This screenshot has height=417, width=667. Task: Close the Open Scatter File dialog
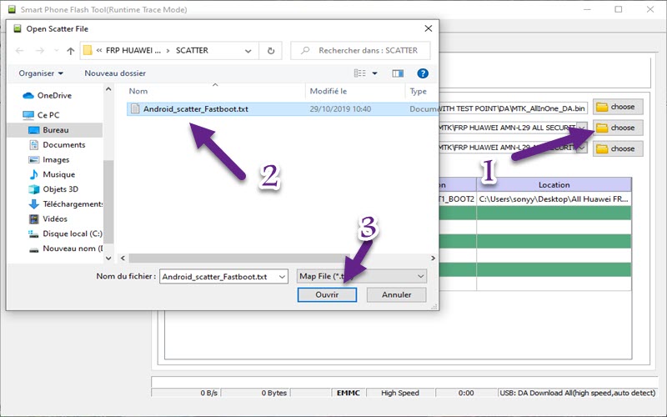[429, 28]
